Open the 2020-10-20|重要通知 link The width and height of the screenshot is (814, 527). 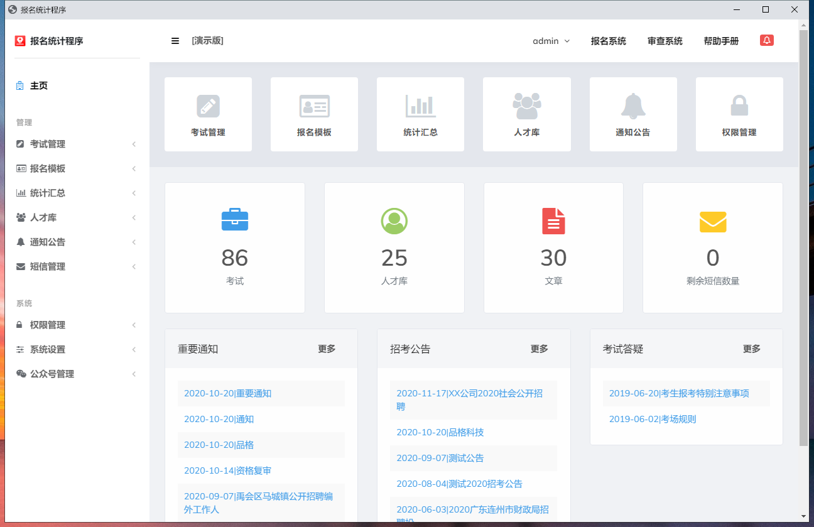[227, 393]
